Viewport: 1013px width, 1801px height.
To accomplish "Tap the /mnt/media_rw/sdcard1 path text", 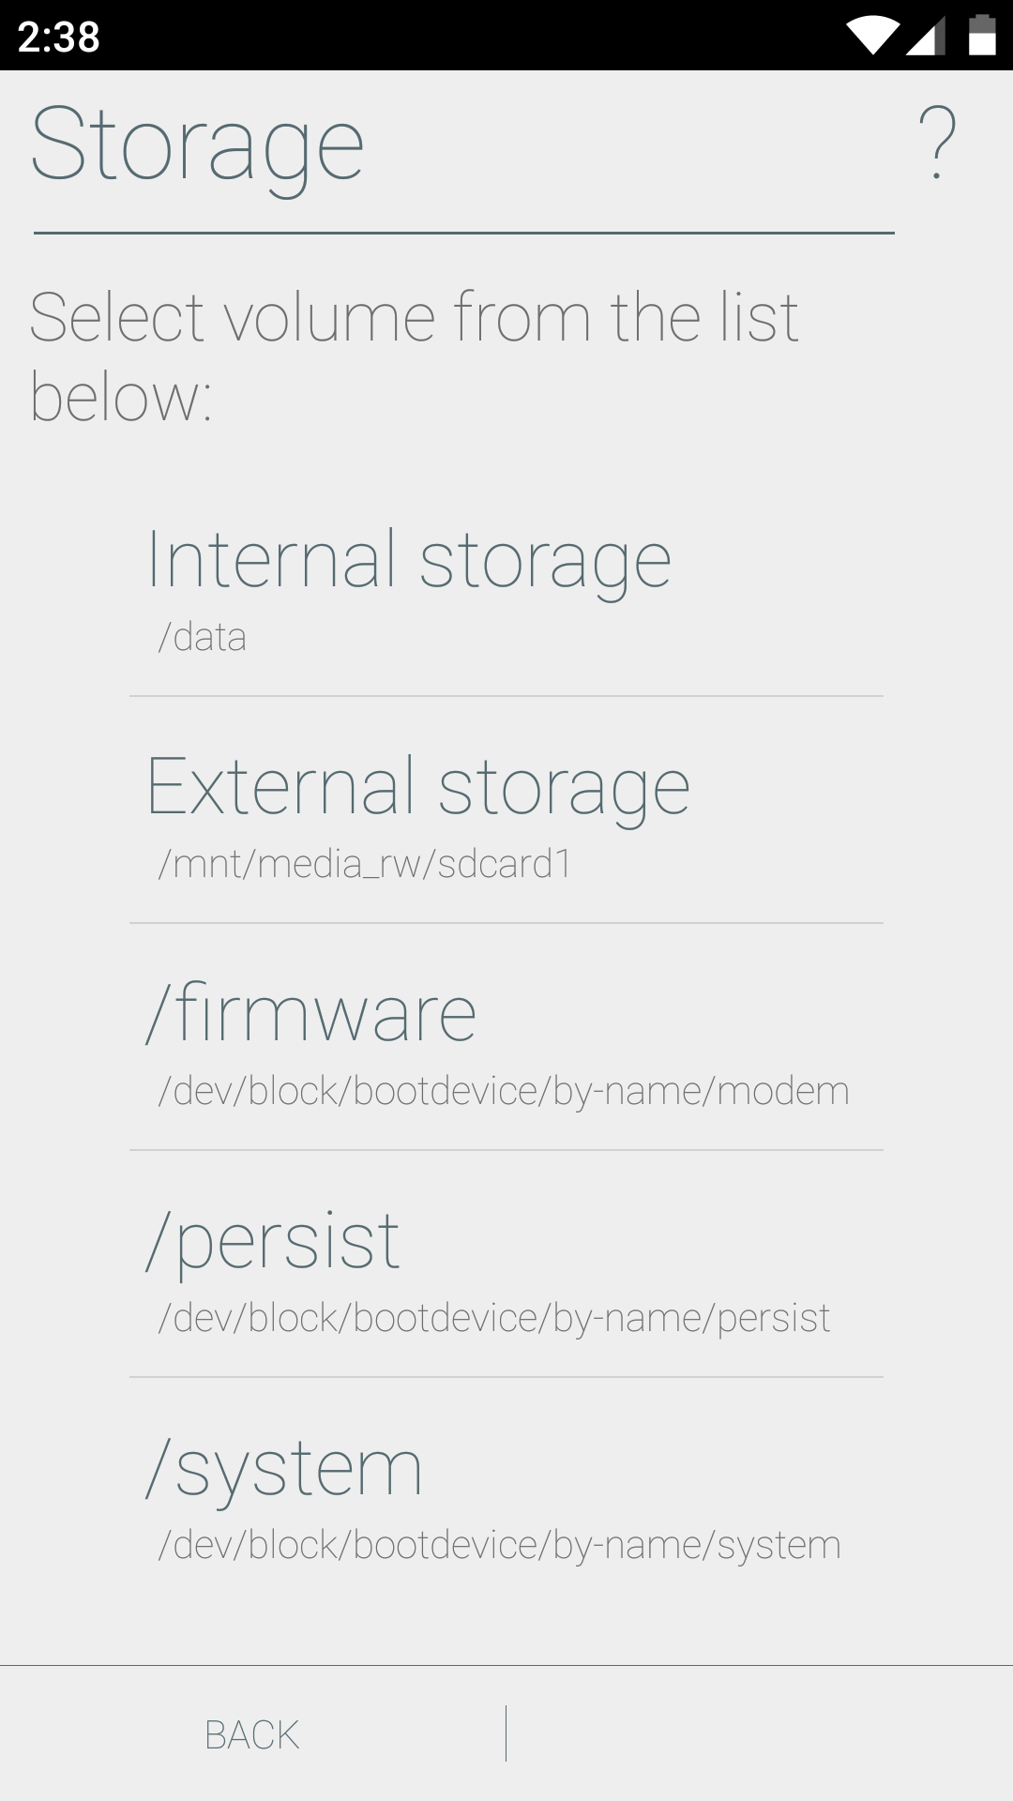I will coord(365,865).
